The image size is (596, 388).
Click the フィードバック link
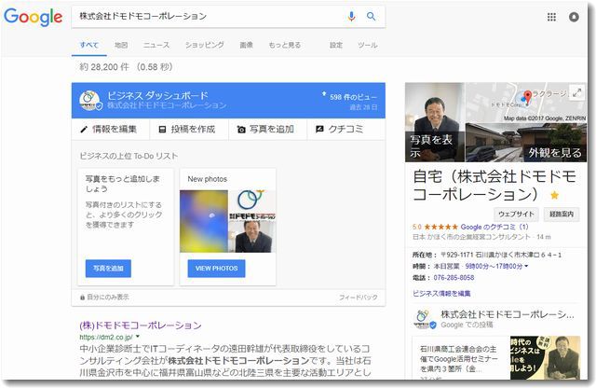[358, 298]
